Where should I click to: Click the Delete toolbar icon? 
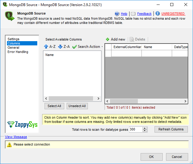click(x=132, y=39)
